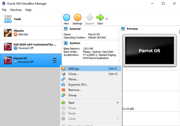
Task: Click the Group icon in context menu
Action: pos(63,95)
